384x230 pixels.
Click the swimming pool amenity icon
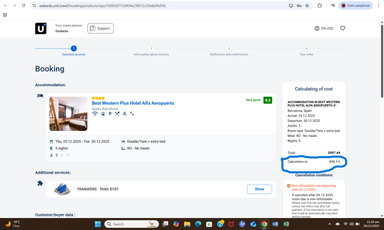pos(124,114)
